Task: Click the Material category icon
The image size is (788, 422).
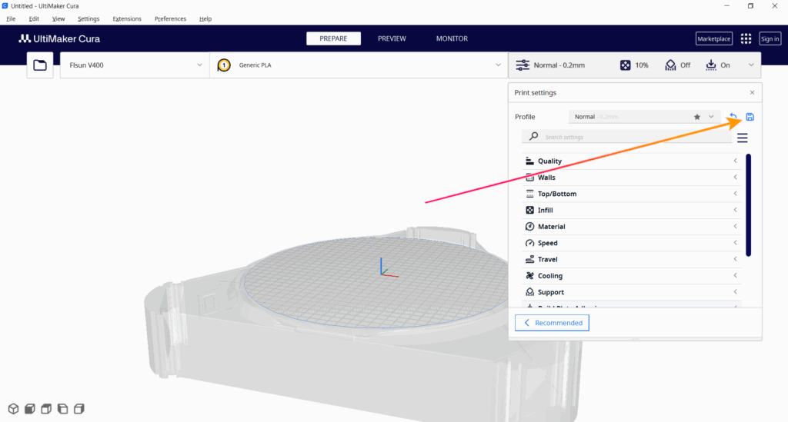Action: point(529,226)
